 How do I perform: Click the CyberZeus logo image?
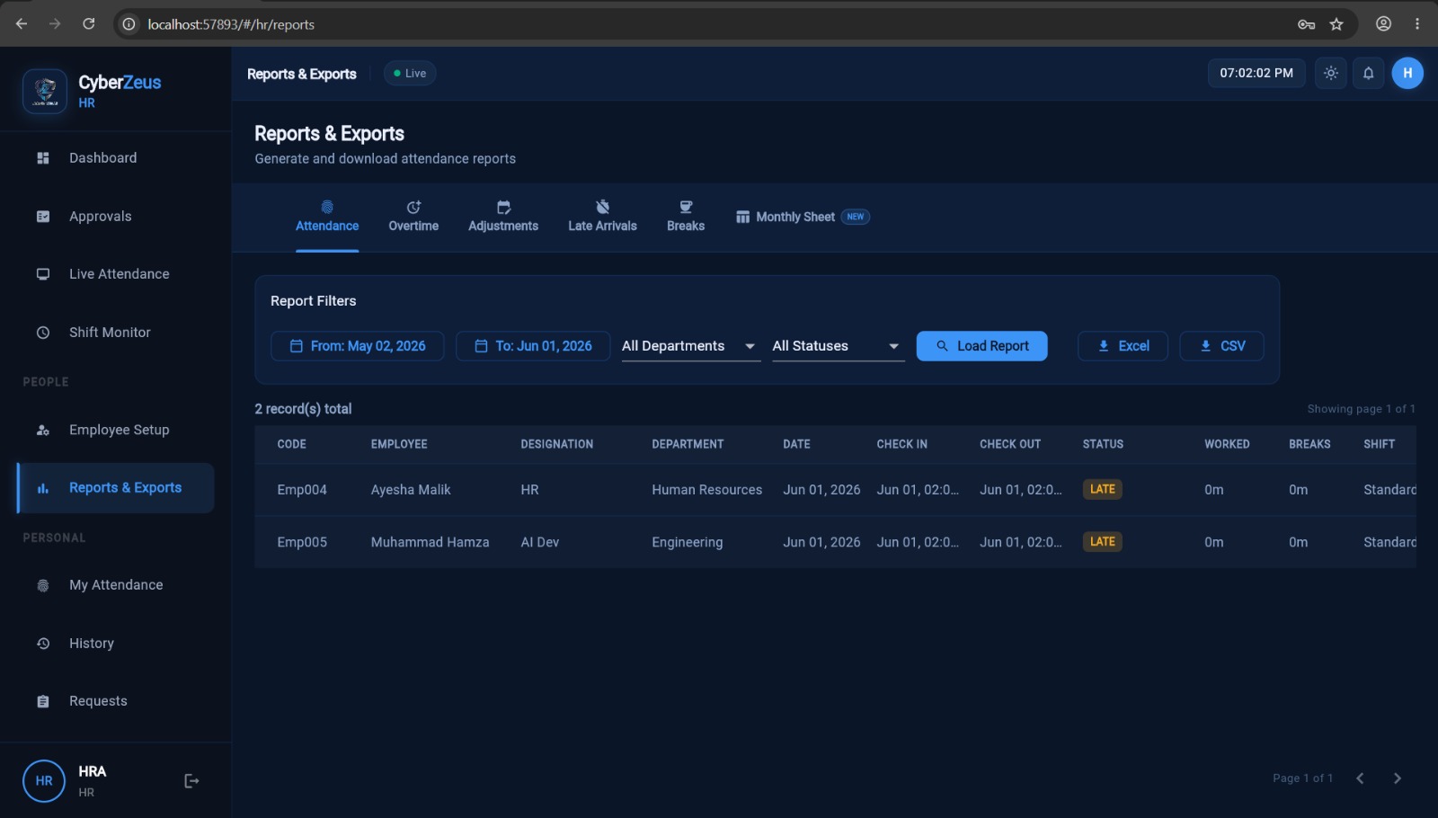pyautogui.click(x=45, y=91)
